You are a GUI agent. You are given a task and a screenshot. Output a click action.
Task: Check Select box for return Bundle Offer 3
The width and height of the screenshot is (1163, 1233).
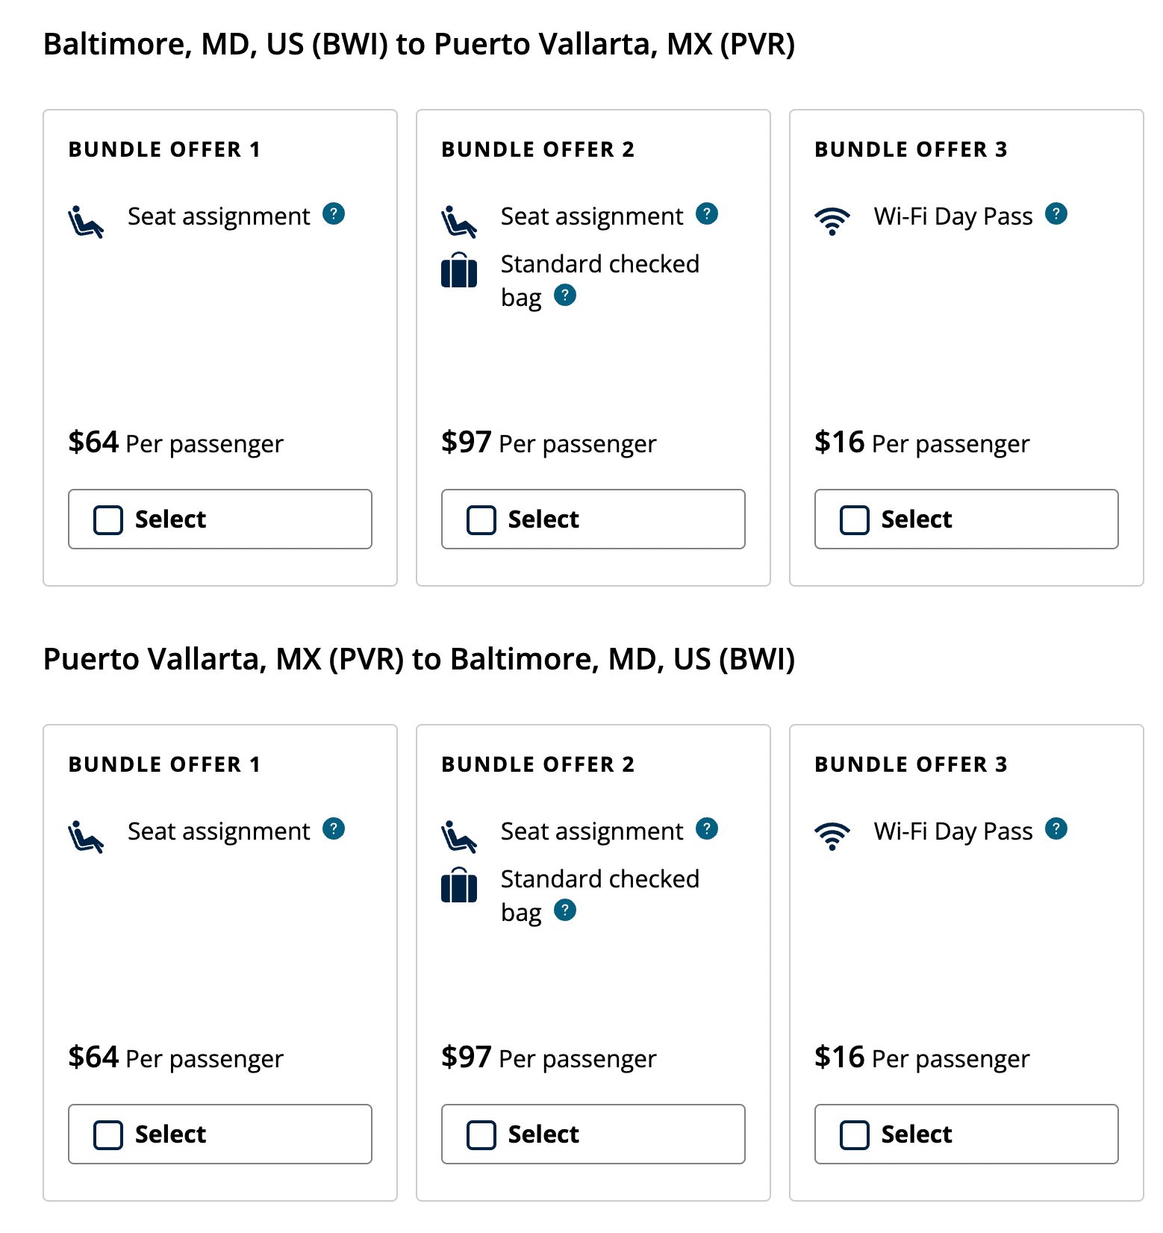(x=855, y=1135)
